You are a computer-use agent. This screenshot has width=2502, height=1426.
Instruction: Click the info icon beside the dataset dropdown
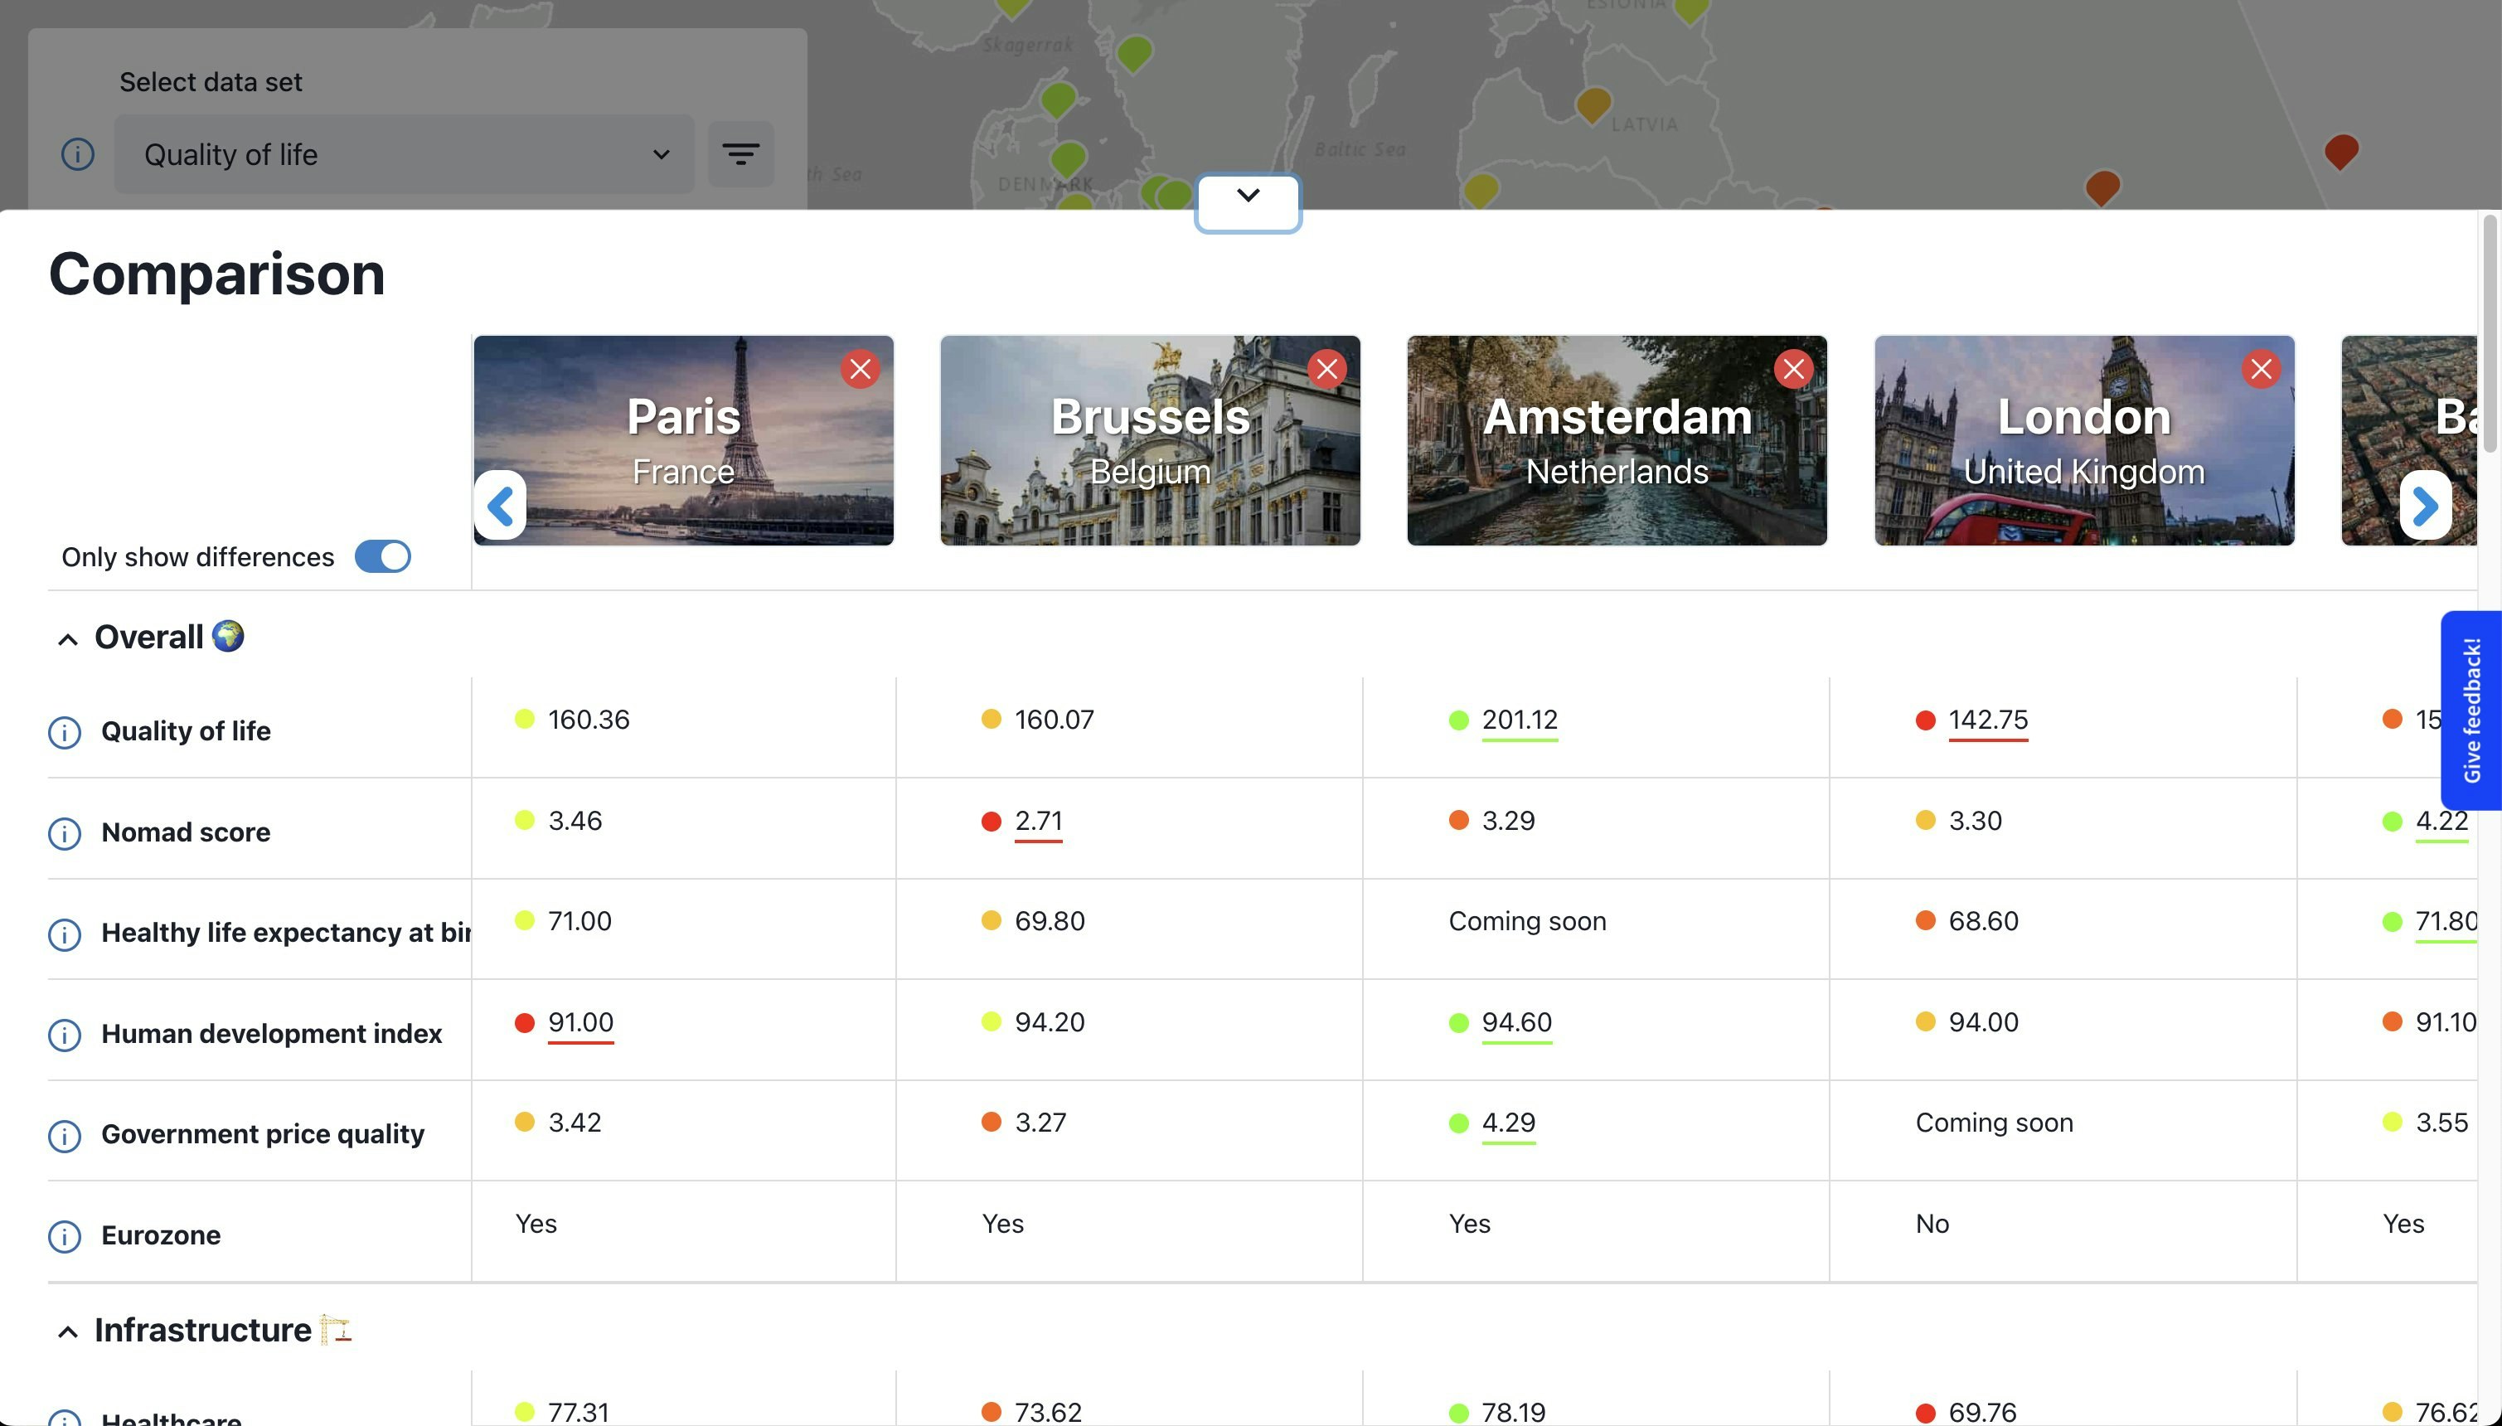tap(77, 153)
